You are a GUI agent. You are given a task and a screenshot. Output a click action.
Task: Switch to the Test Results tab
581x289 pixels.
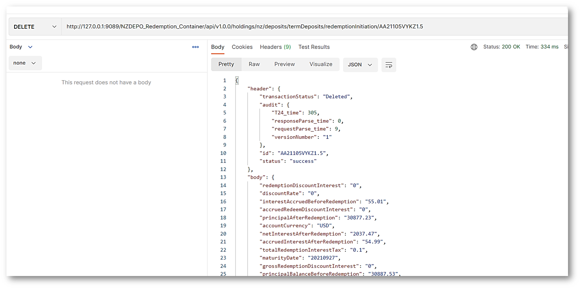click(x=314, y=47)
